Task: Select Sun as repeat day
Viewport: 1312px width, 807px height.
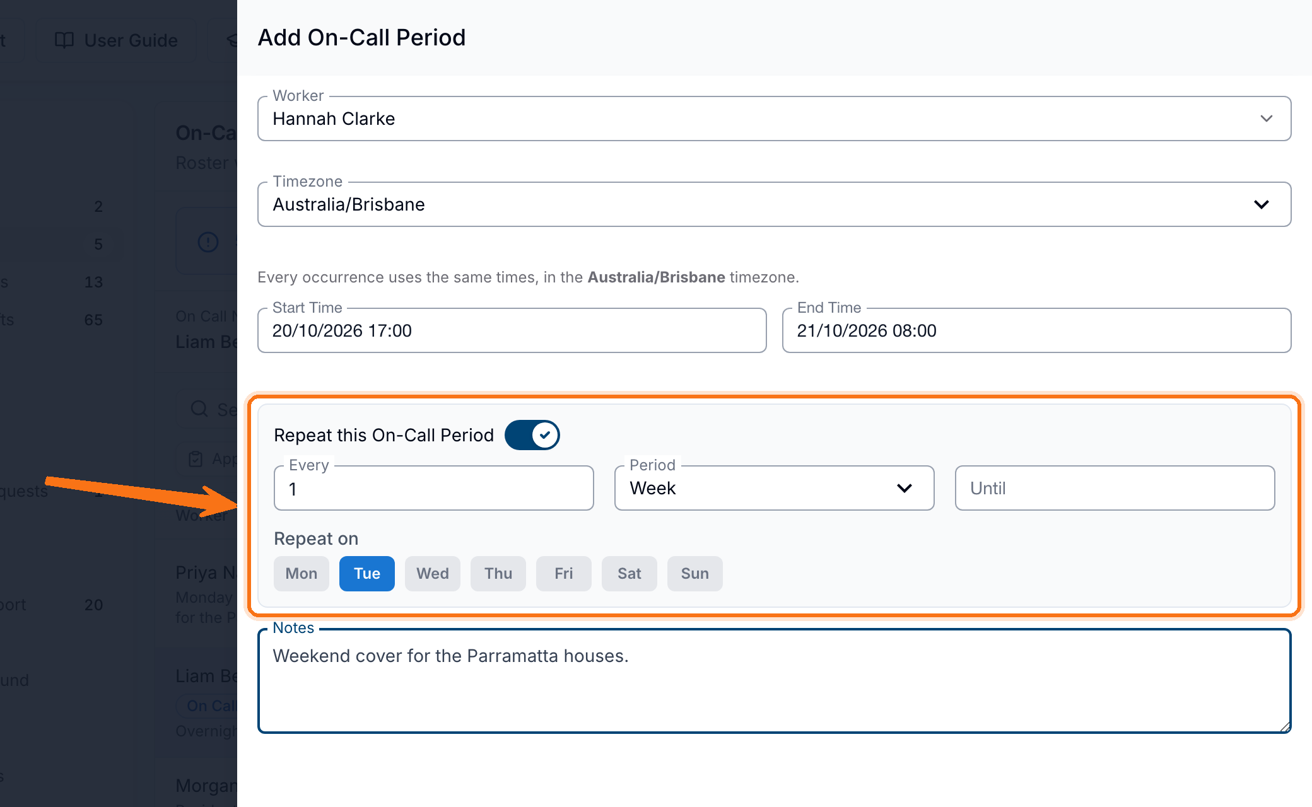Action: (695, 574)
